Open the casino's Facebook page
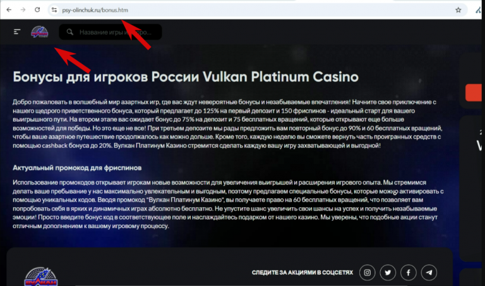485x286 pixels. click(409, 272)
